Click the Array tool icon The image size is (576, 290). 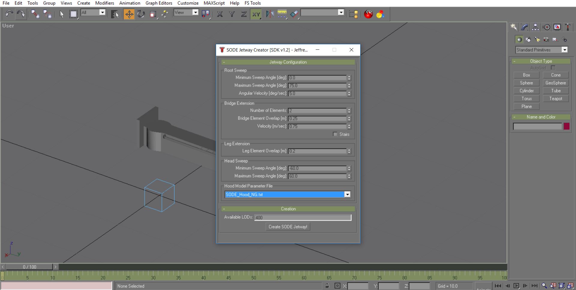pyautogui.click(x=282, y=14)
